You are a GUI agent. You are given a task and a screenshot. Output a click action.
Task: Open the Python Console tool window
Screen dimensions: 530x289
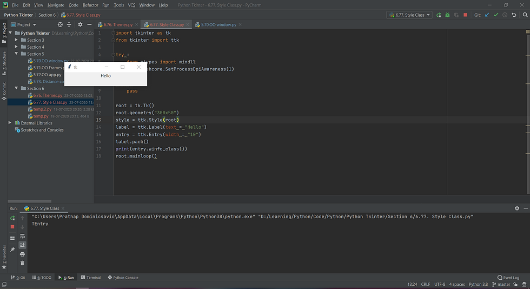coord(123,278)
